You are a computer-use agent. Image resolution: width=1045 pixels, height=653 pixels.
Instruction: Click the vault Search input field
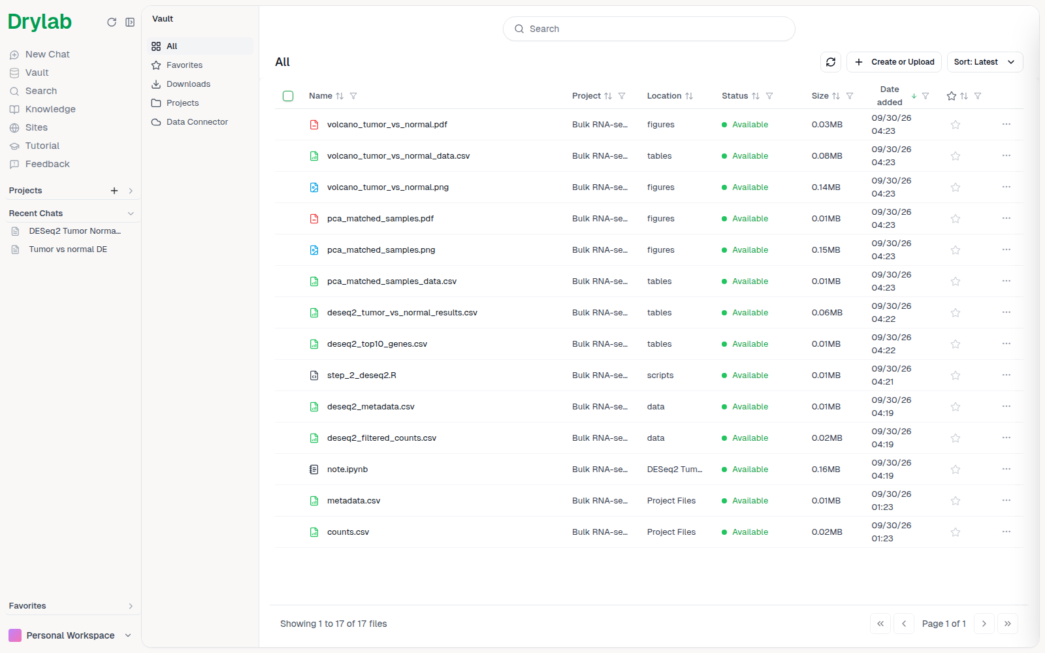649,29
